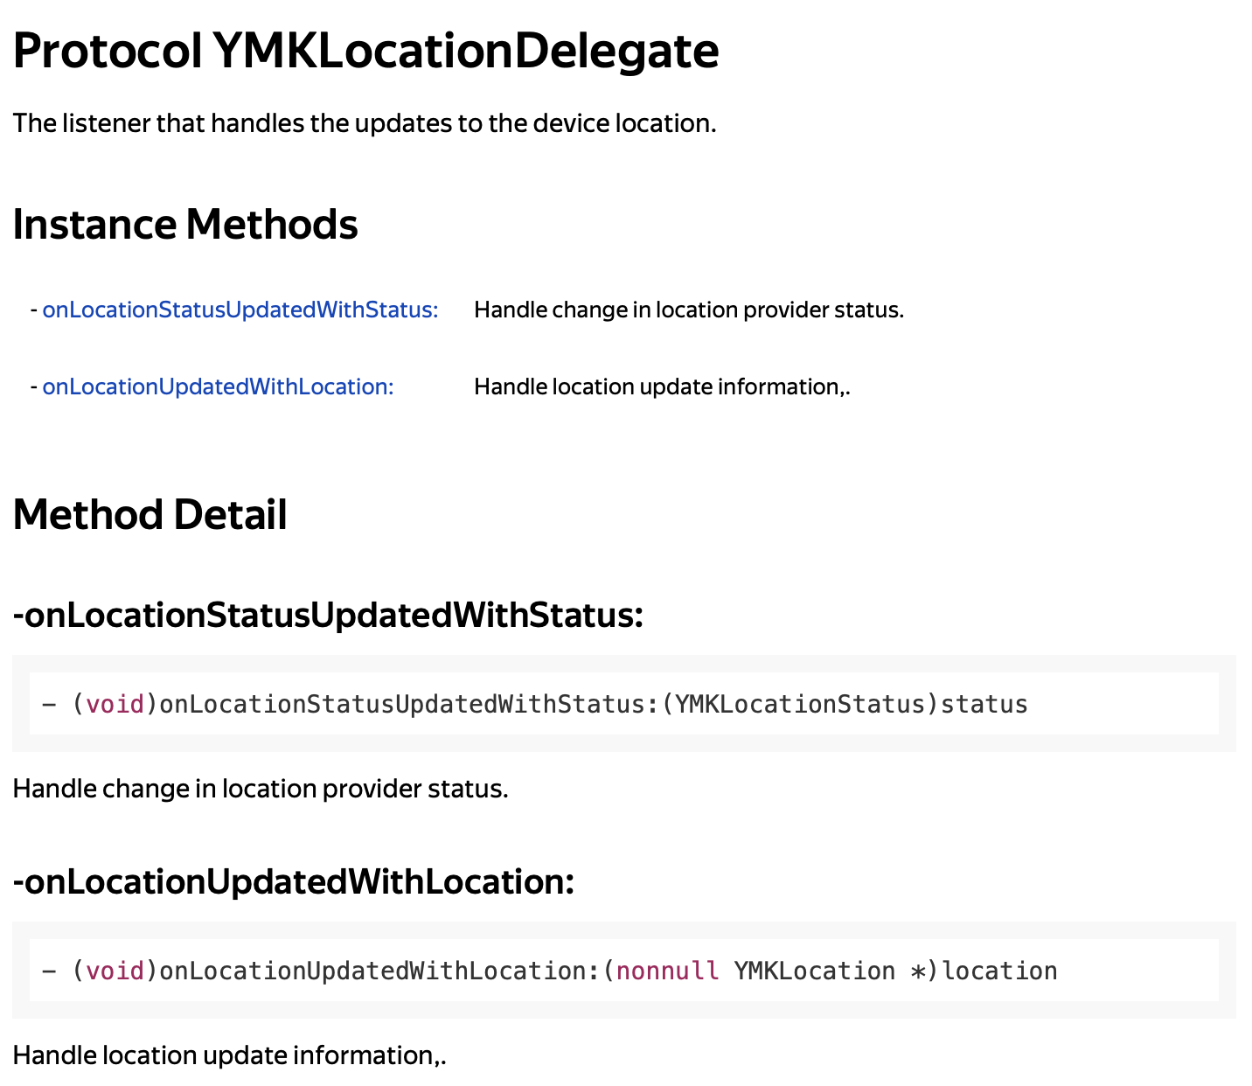Open the onLocationUpdatedWithLocation: link in Instance Methods

tap(218, 386)
